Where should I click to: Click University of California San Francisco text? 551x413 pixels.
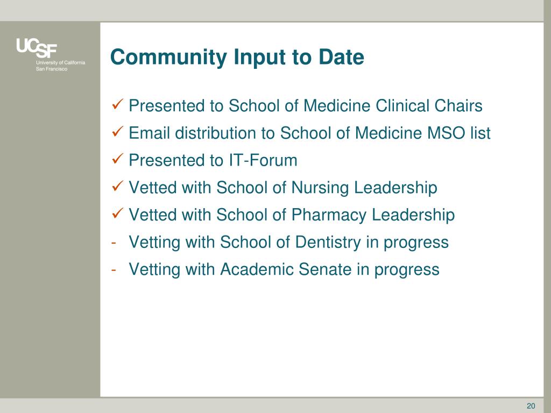(x=60, y=66)
